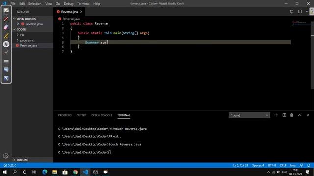
Task: Select the Terminal panel tab
Action: (124, 115)
